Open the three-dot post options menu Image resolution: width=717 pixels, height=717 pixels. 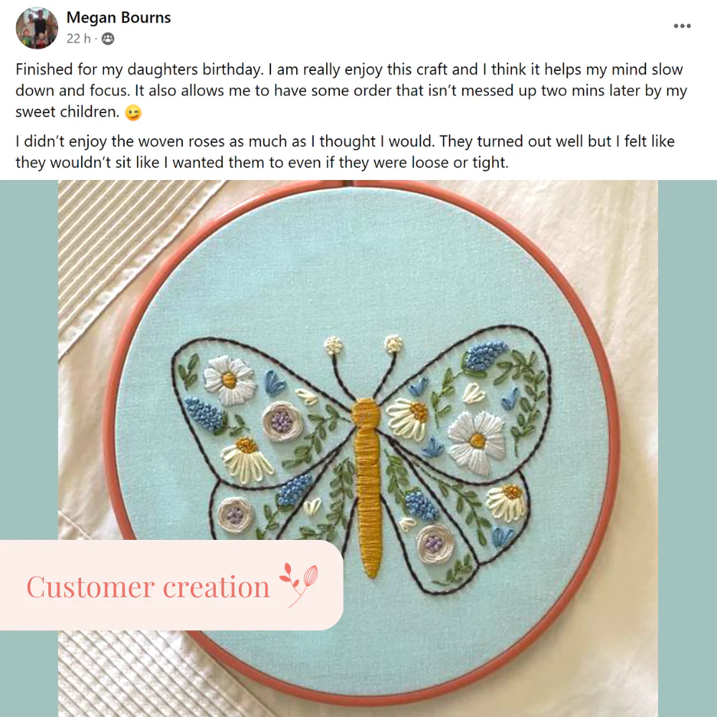tap(683, 25)
